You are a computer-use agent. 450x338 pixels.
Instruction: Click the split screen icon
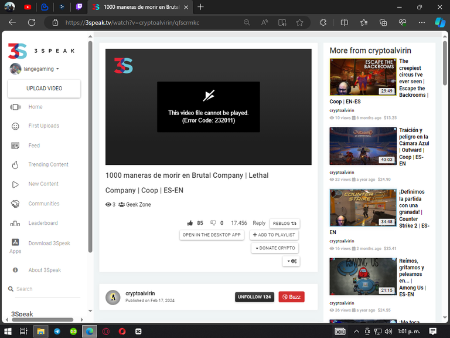344,22
